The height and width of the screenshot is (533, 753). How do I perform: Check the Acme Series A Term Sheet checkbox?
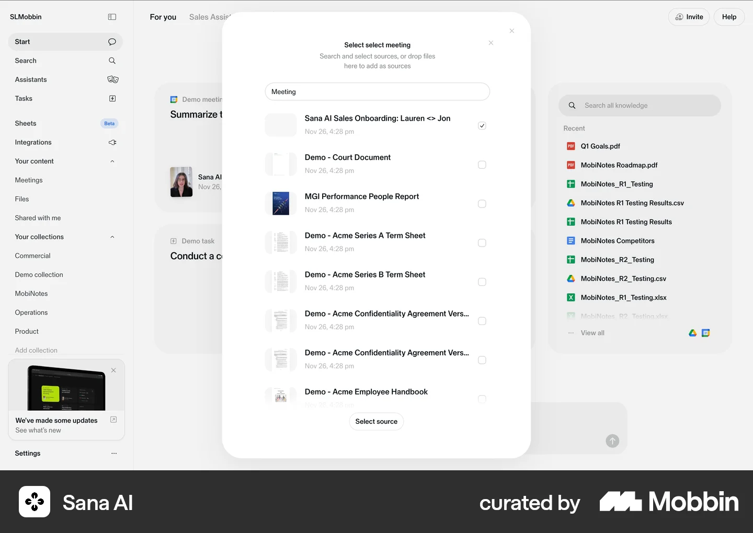pos(482,243)
